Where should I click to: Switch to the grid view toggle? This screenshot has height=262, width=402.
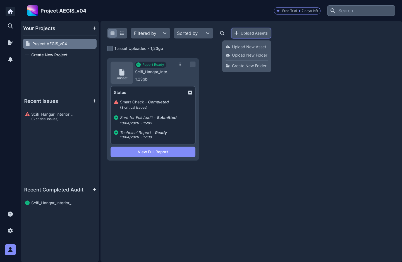click(x=113, y=33)
